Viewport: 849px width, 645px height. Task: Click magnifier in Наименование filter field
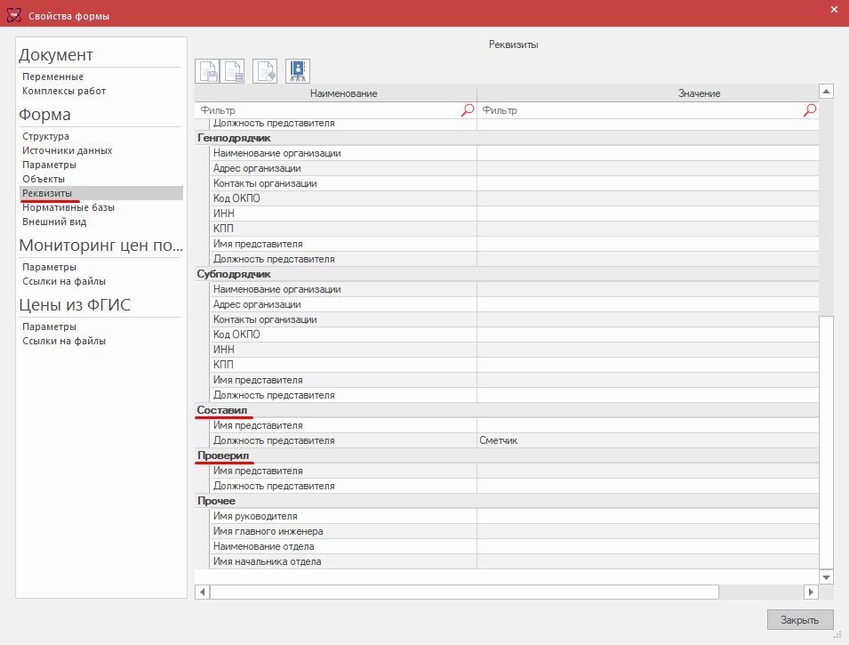click(468, 110)
